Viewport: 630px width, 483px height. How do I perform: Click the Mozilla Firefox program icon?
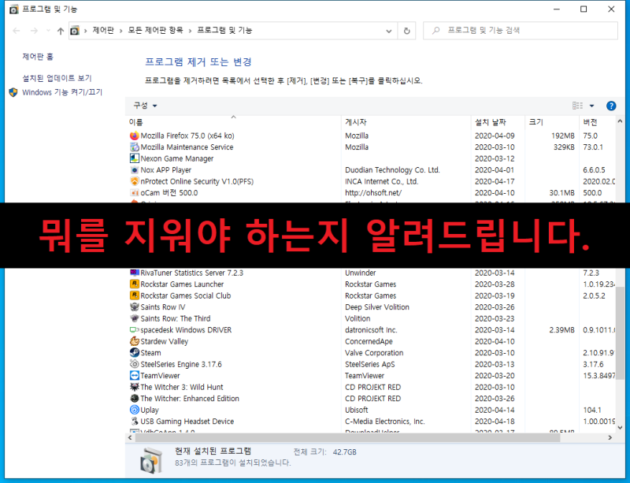(x=134, y=136)
